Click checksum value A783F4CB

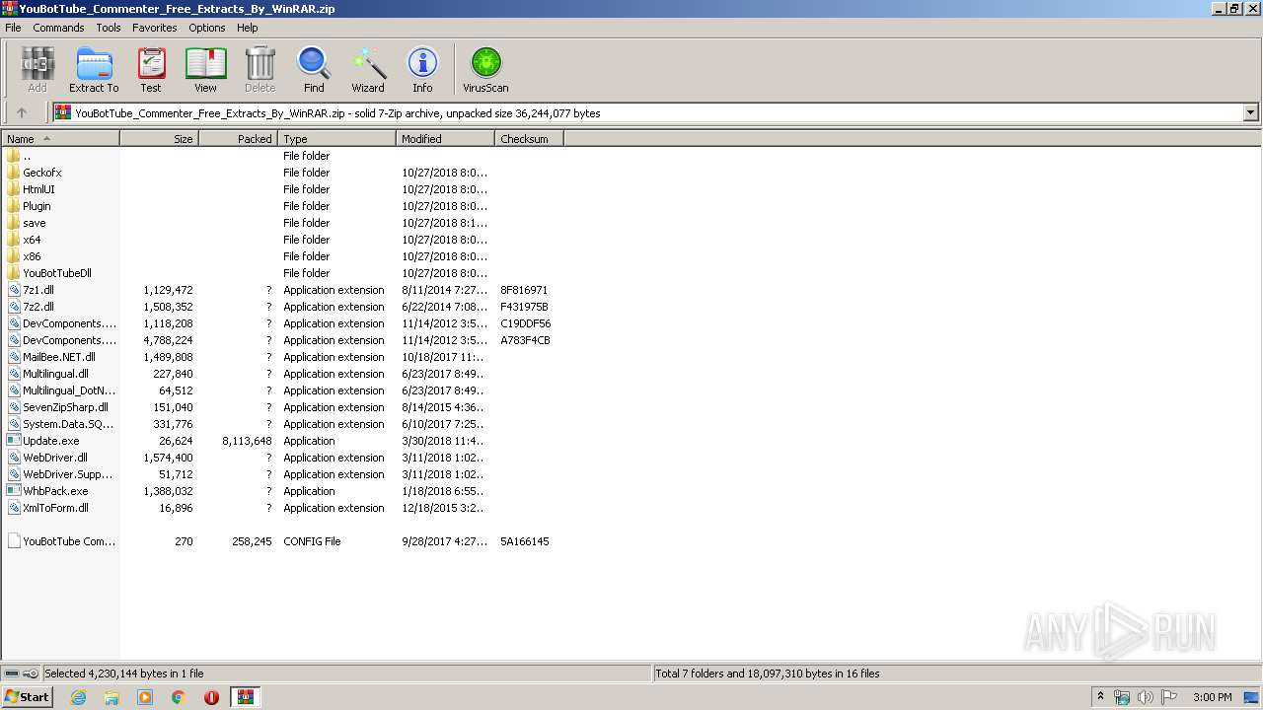[x=525, y=340]
